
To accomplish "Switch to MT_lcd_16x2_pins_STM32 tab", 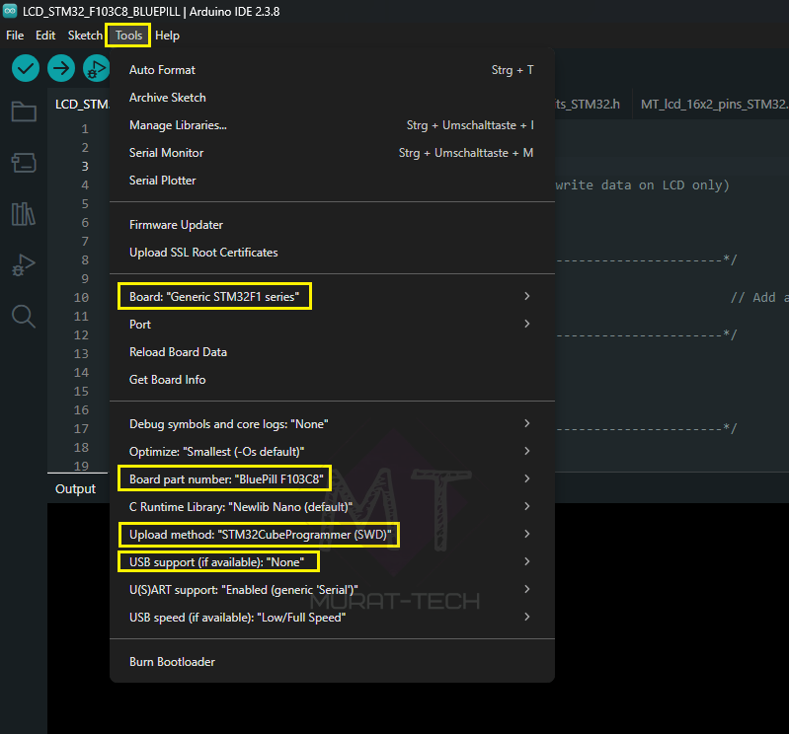I will [x=713, y=104].
